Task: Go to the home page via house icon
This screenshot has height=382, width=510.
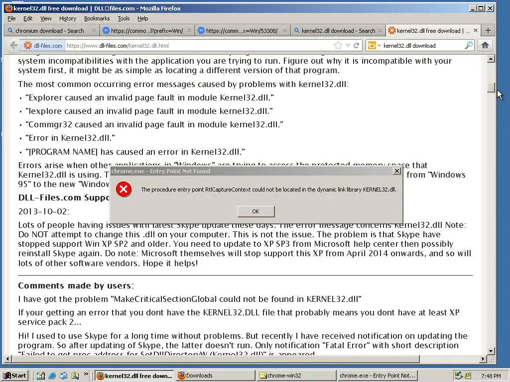Action: (485, 45)
